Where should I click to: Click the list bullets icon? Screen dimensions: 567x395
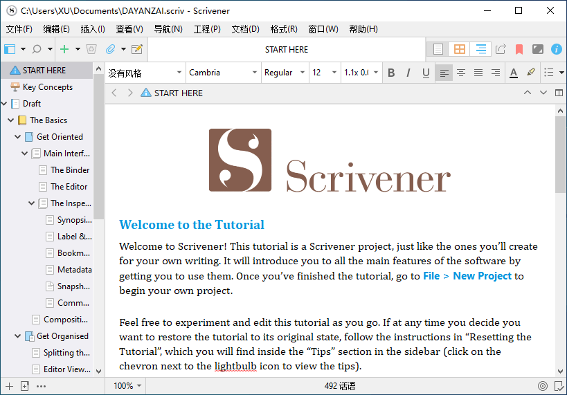pyautogui.click(x=549, y=73)
